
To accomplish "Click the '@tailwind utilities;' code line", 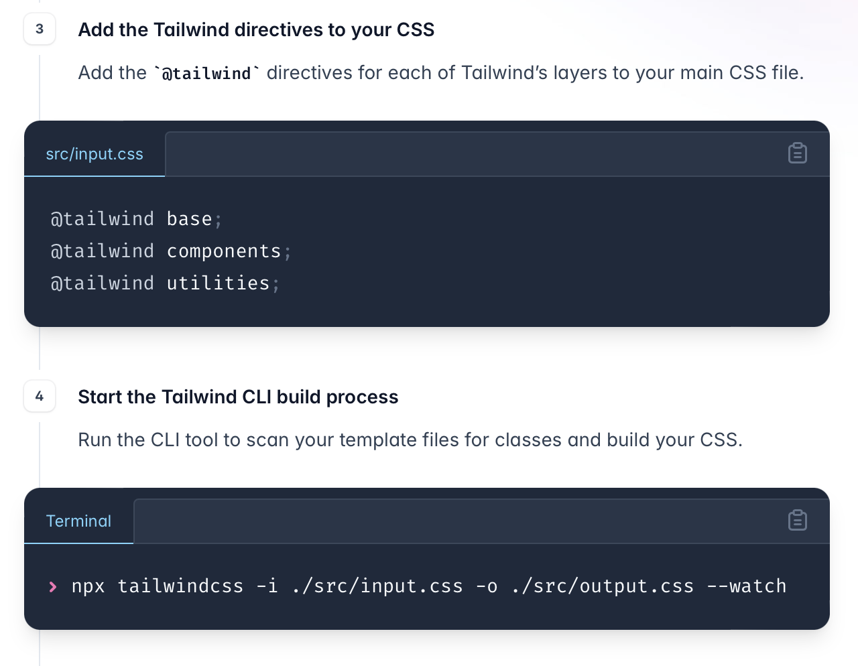I will tap(165, 283).
